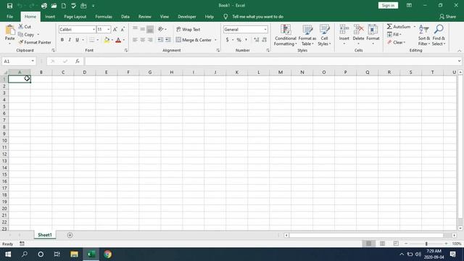Toggle Wrap Text
Image resolution: width=464 pixels, height=261 pixels.
click(188, 29)
